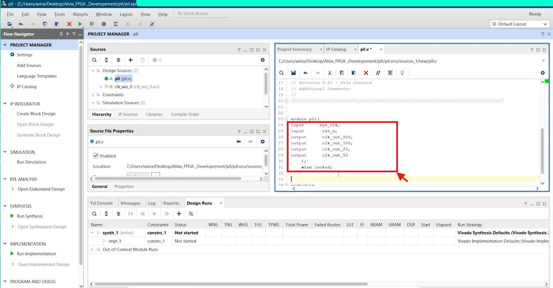553x288 pixels.
Task: Click the lightbulb icon in editor toolbar
Action: (x=402, y=73)
